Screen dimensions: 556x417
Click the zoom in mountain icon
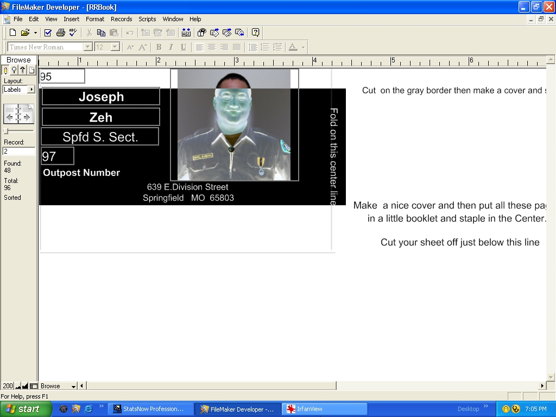[x=25, y=386]
